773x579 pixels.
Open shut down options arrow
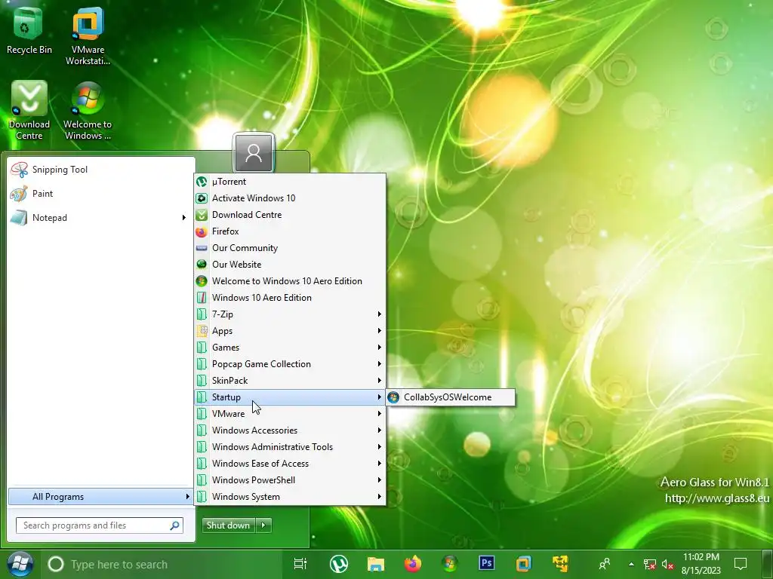tap(263, 525)
